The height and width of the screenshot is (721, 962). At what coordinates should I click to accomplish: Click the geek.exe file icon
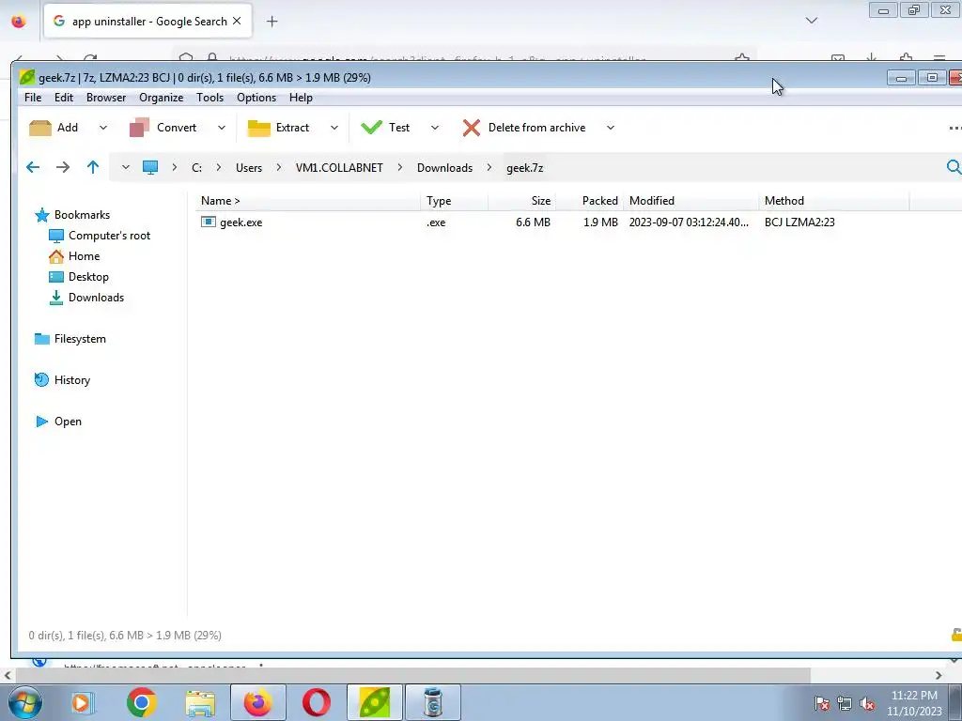(x=209, y=222)
